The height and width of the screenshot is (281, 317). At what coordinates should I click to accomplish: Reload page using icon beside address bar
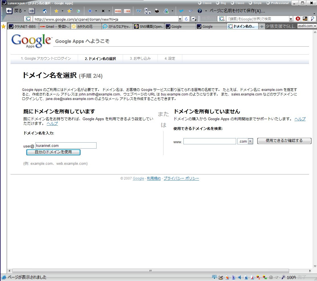tap(186, 19)
